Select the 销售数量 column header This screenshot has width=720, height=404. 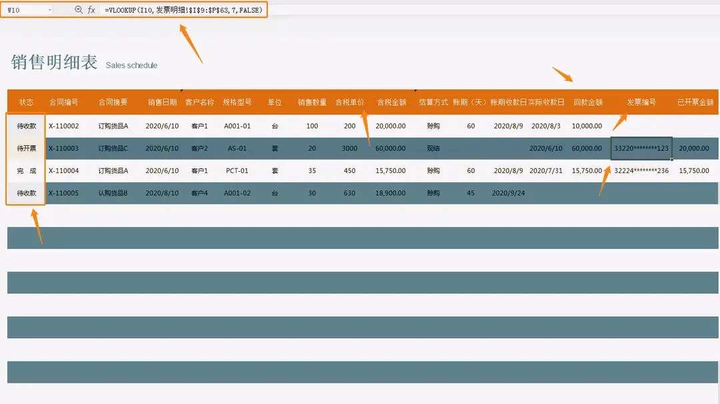312,102
